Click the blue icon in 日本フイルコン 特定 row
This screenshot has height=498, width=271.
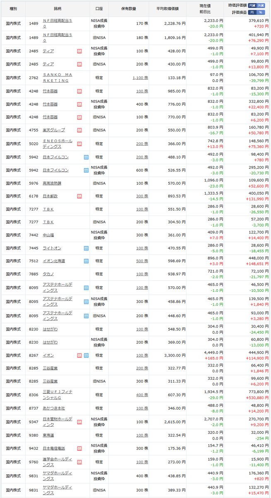point(86,157)
